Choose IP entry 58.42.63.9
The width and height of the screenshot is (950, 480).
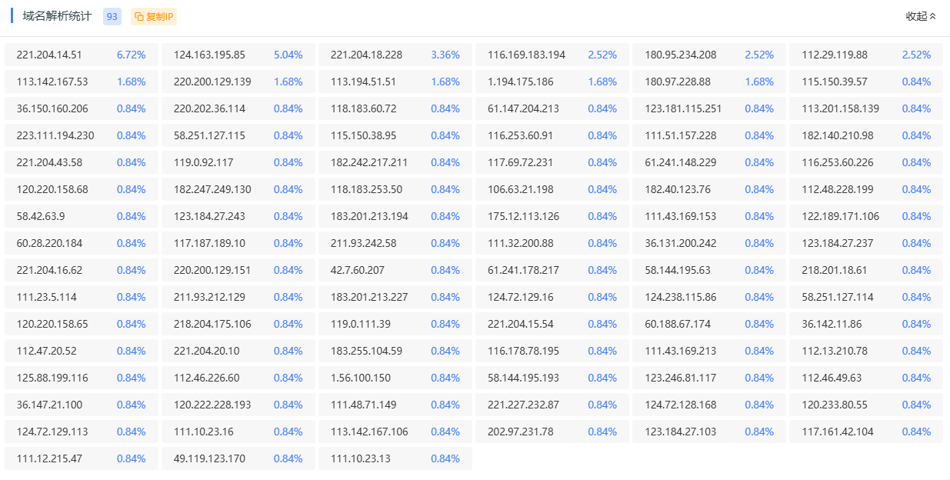pos(41,216)
